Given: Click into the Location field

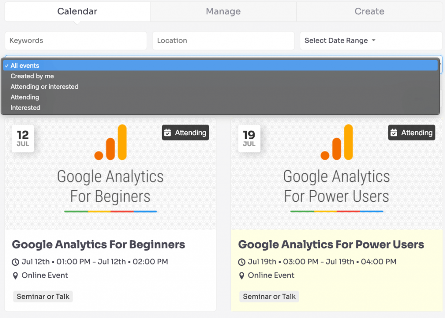Looking at the screenshot, I should tap(223, 40).
